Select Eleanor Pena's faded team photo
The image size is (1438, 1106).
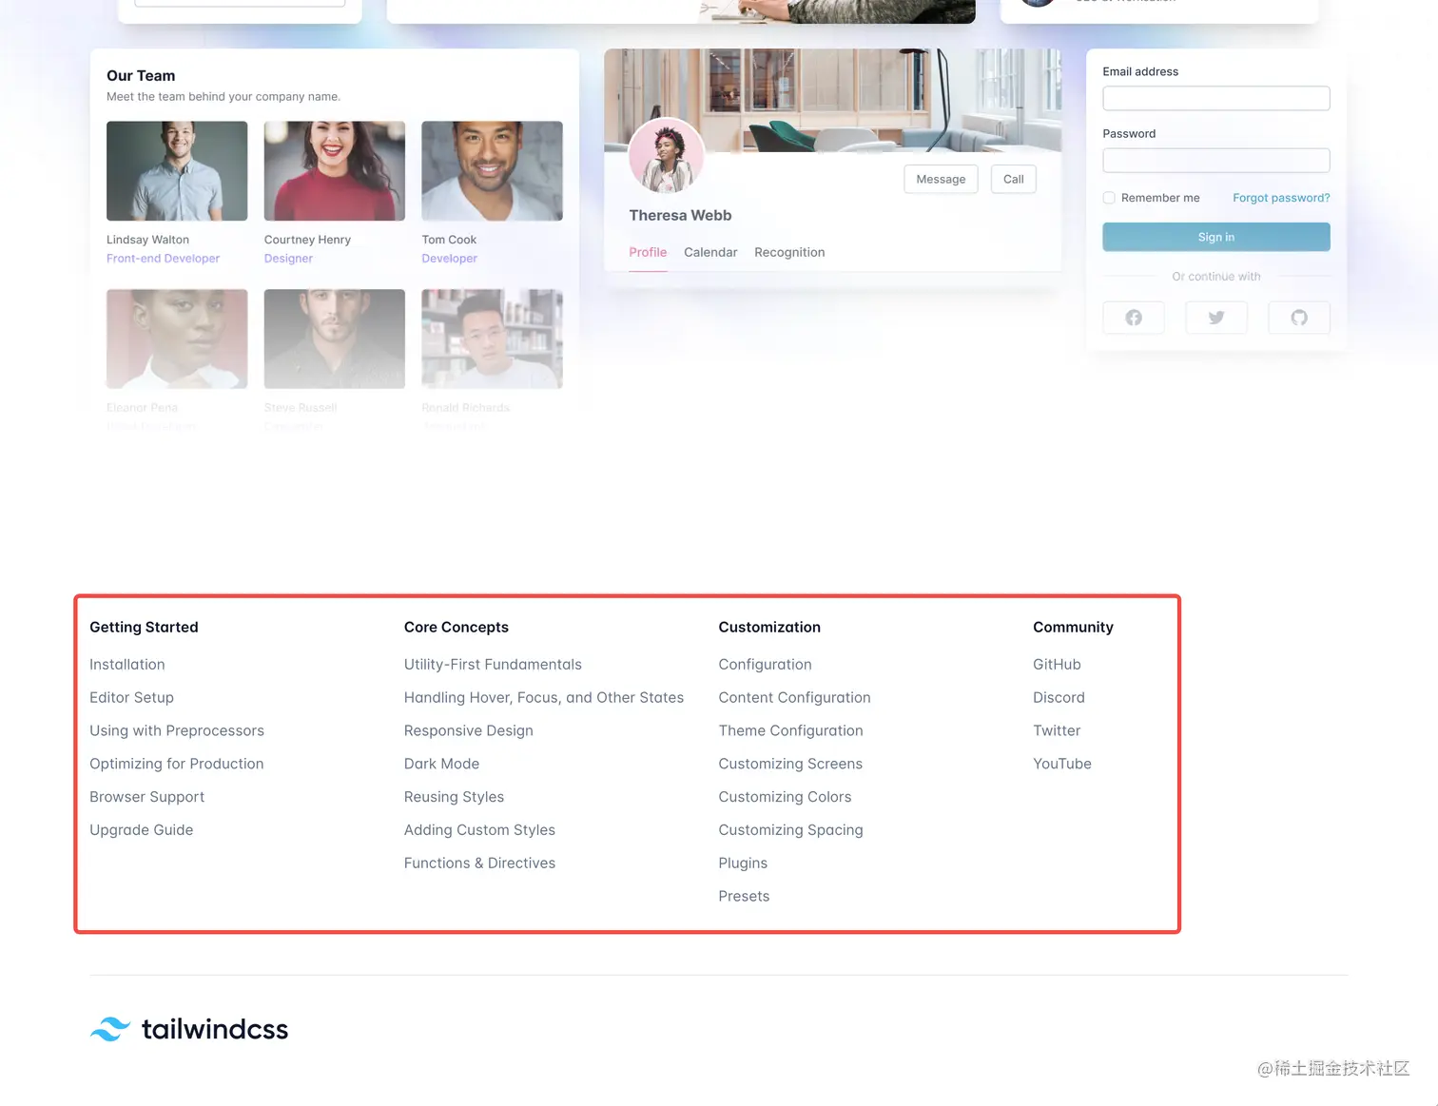[177, 339]
